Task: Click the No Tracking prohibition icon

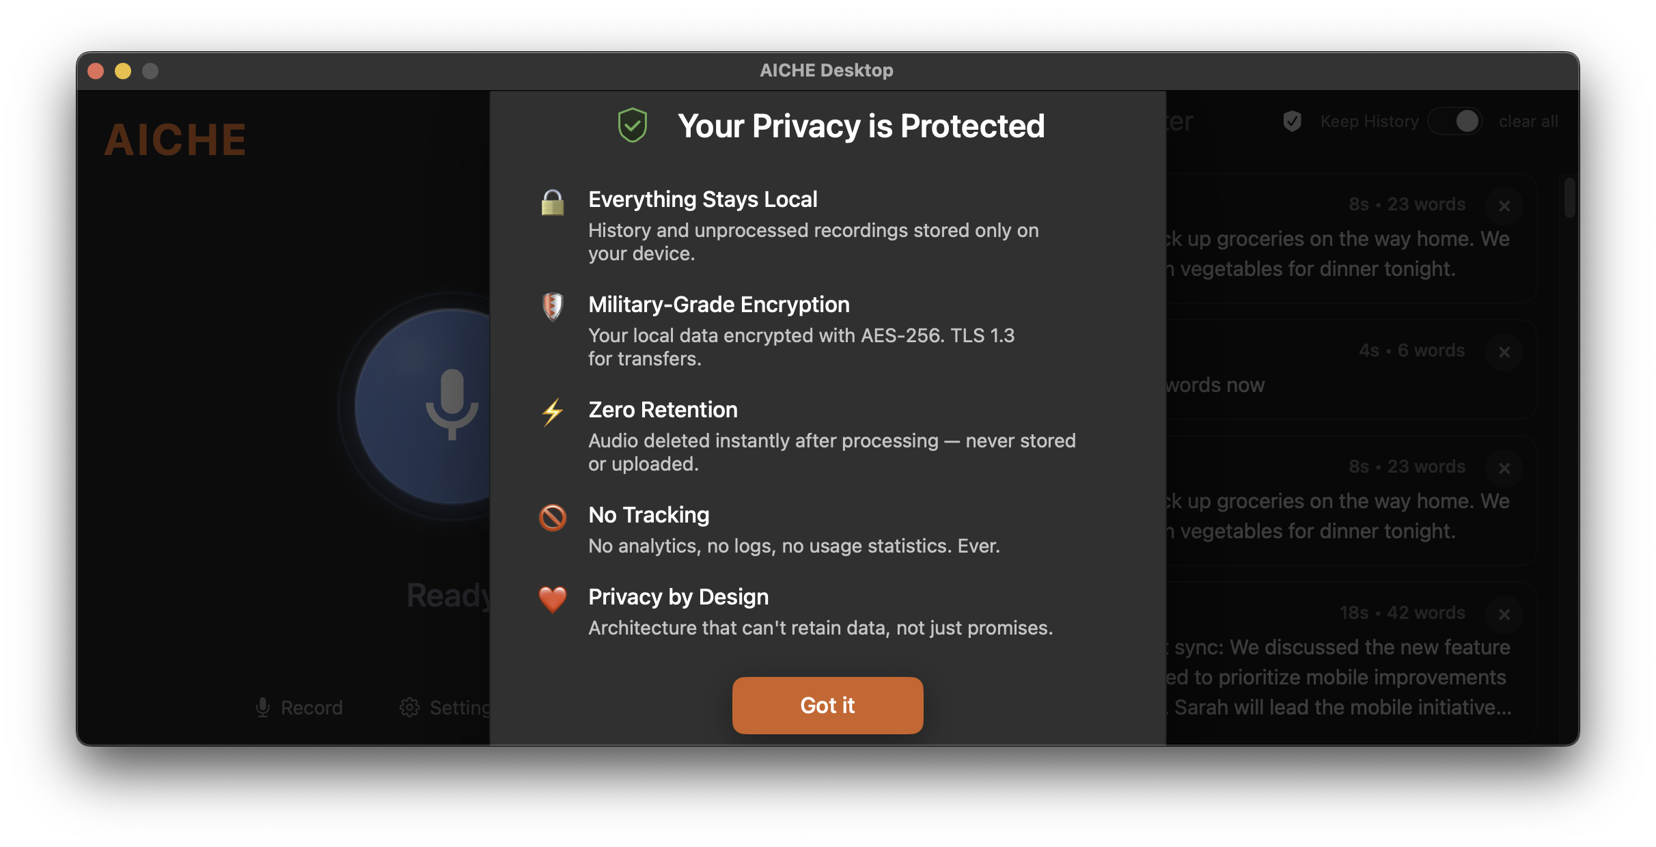Action: point(552,518)
